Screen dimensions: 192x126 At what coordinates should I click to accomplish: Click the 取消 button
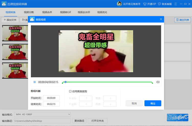[x=134, y=103]
